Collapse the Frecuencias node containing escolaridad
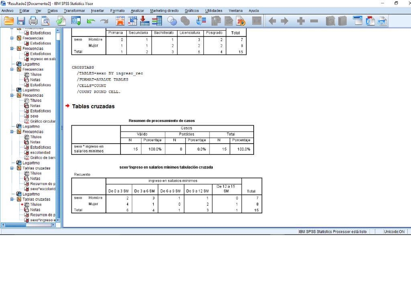Screen dimensions: 411x308 click(x=12, y=132)
